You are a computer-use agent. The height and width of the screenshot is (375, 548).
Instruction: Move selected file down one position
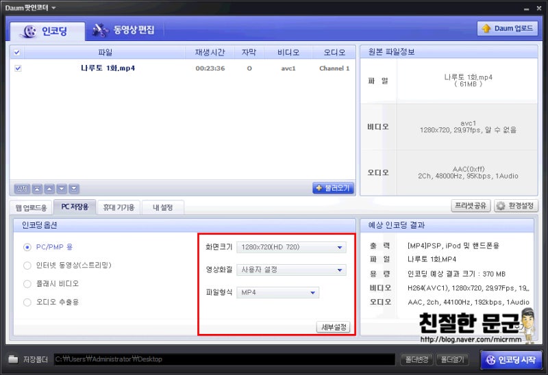pyautogui.click(x=62, y=189)
